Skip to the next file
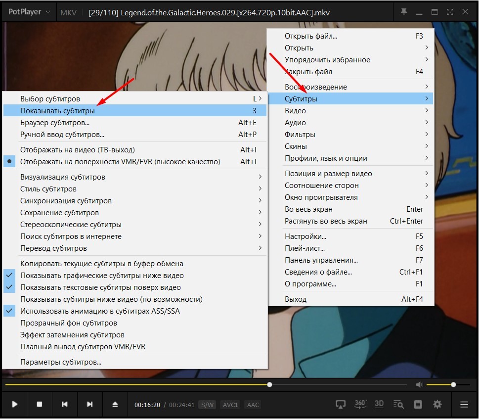479x419 pixels. pyautogui.click(x=89, y=404)
